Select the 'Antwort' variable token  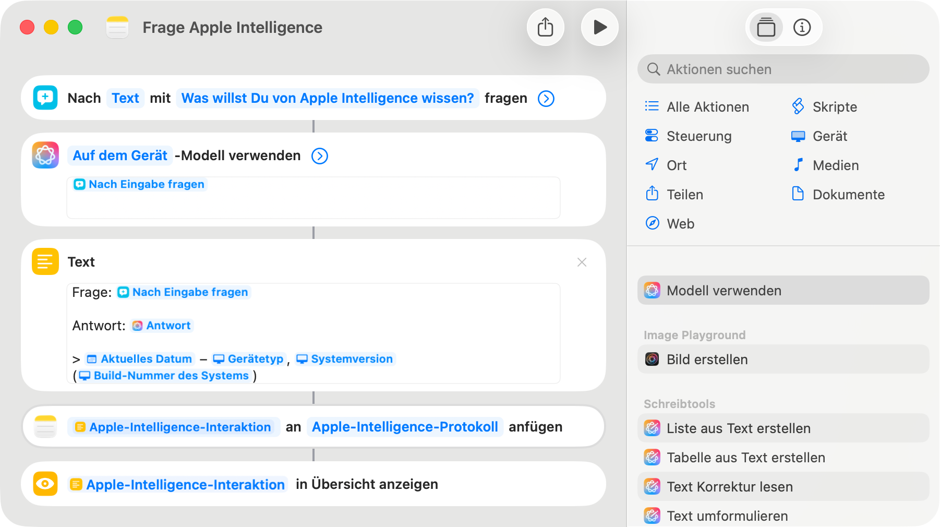pos(162,326)
